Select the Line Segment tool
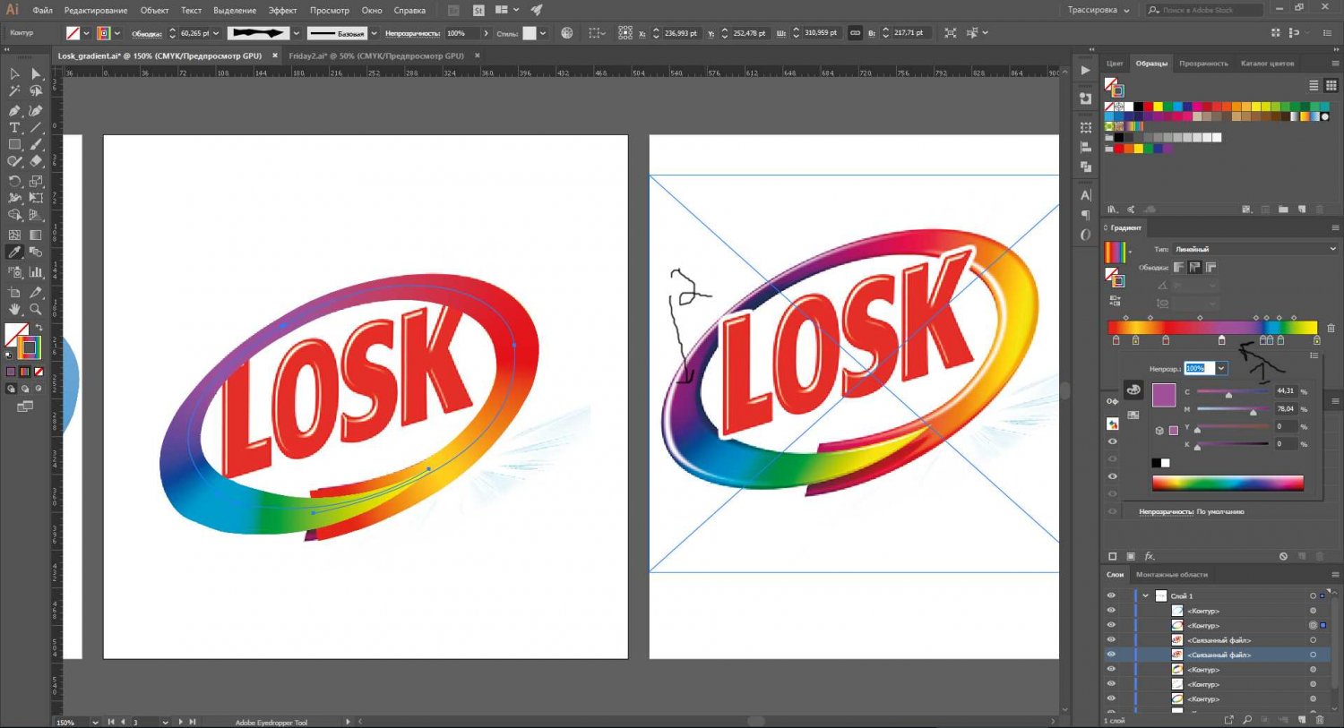The image size is (1344, 728). coord(36,128)
